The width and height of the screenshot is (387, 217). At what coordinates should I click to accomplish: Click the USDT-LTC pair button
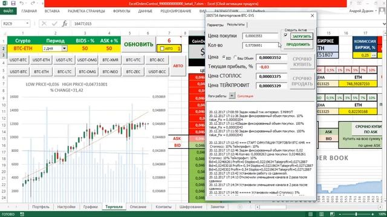point(64,60)
